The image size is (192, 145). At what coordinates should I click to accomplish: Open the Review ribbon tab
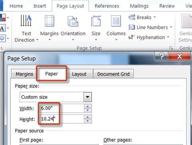pyautogui.click(x=167, y=6)
